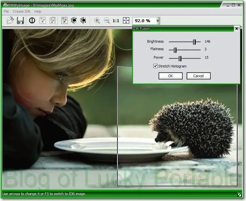Click the status bar hint text
Image resolution: width=246 pixels, height=201 pixels.
point(44,194)
